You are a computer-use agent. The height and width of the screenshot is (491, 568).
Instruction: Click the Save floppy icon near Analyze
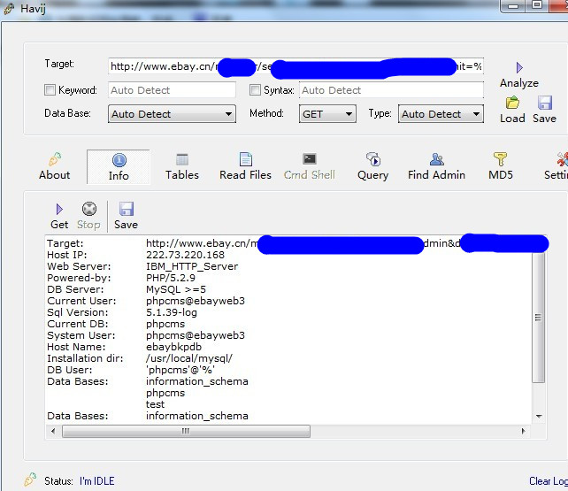click(x=545, y=103)
